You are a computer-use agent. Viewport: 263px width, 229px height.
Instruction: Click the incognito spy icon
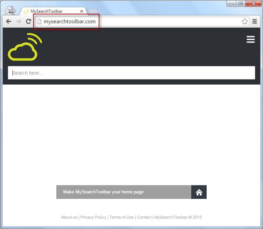pos(10,11)
